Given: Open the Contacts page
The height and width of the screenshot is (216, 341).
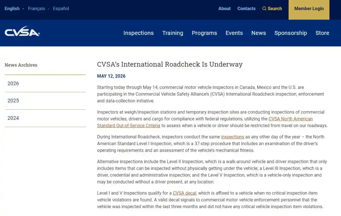Looking at the screenshot, I should pyautogui.click(x=246, y=9).
